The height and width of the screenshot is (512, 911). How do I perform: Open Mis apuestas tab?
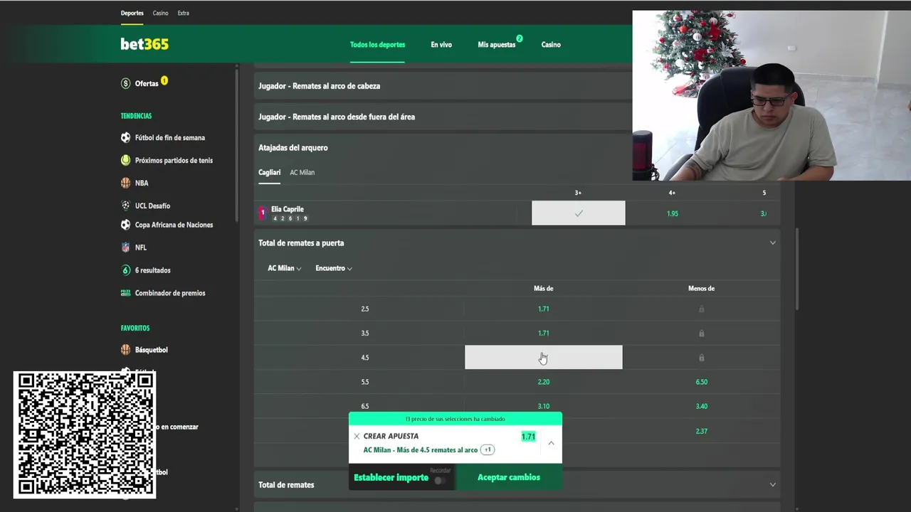coord(497,45)
